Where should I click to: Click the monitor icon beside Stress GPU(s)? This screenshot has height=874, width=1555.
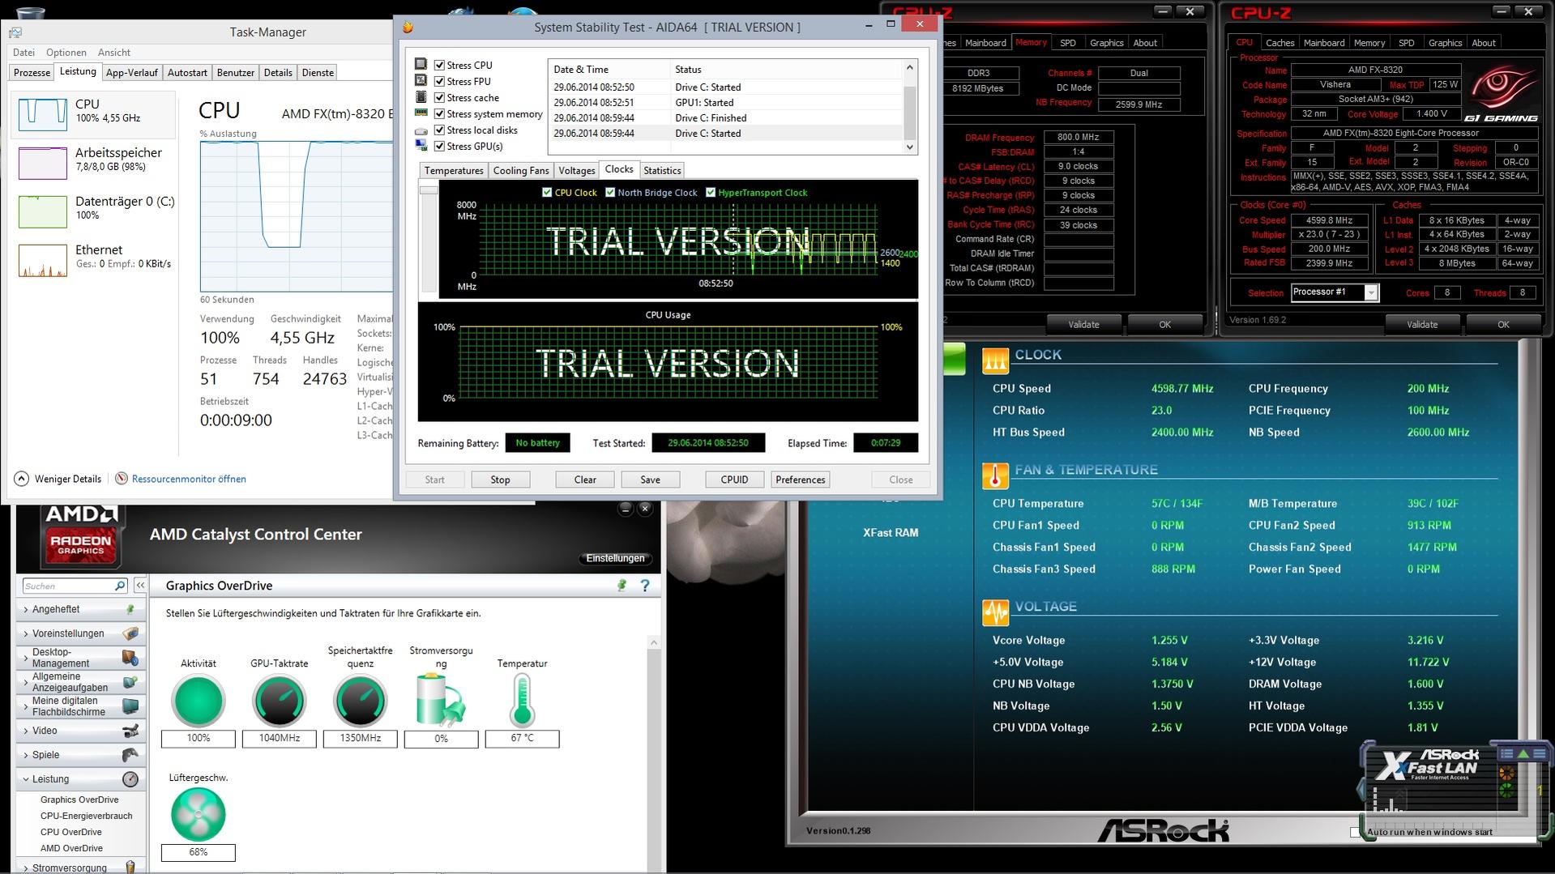tap(421, 145)
